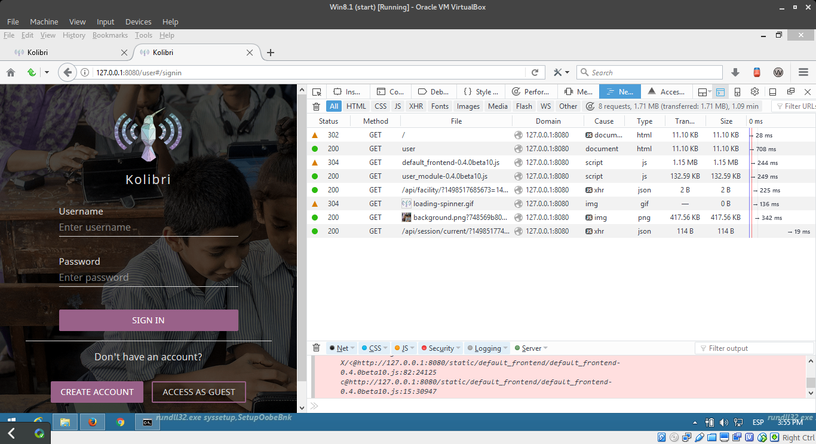Click Firefox icon in Windows taskbar
The height and width of the screenshot is (444, 816).
tap(92, 422)
